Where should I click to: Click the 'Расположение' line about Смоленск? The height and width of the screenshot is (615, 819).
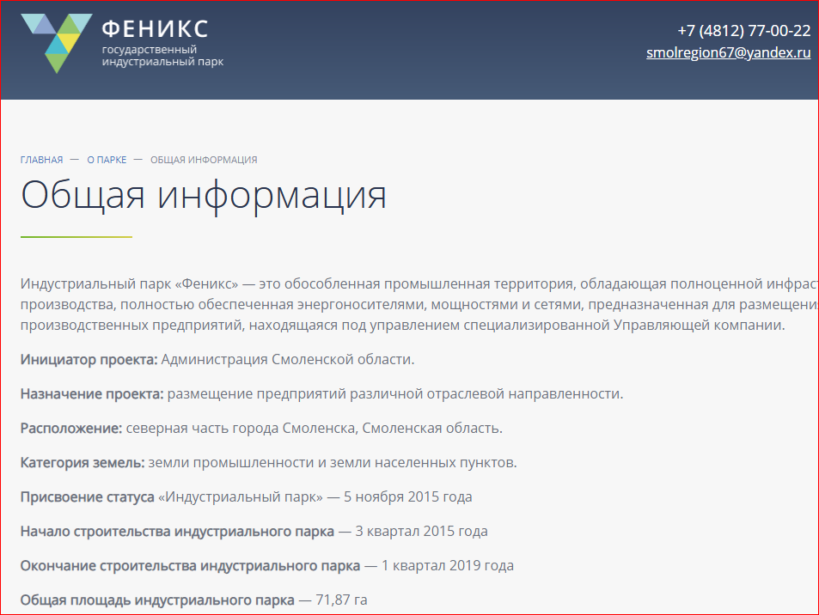[x=261, y=428]
